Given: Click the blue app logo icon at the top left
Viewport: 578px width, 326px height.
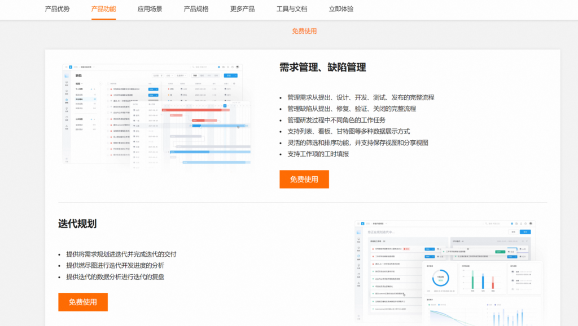Looking at the screenshot, I should [70, 67].
